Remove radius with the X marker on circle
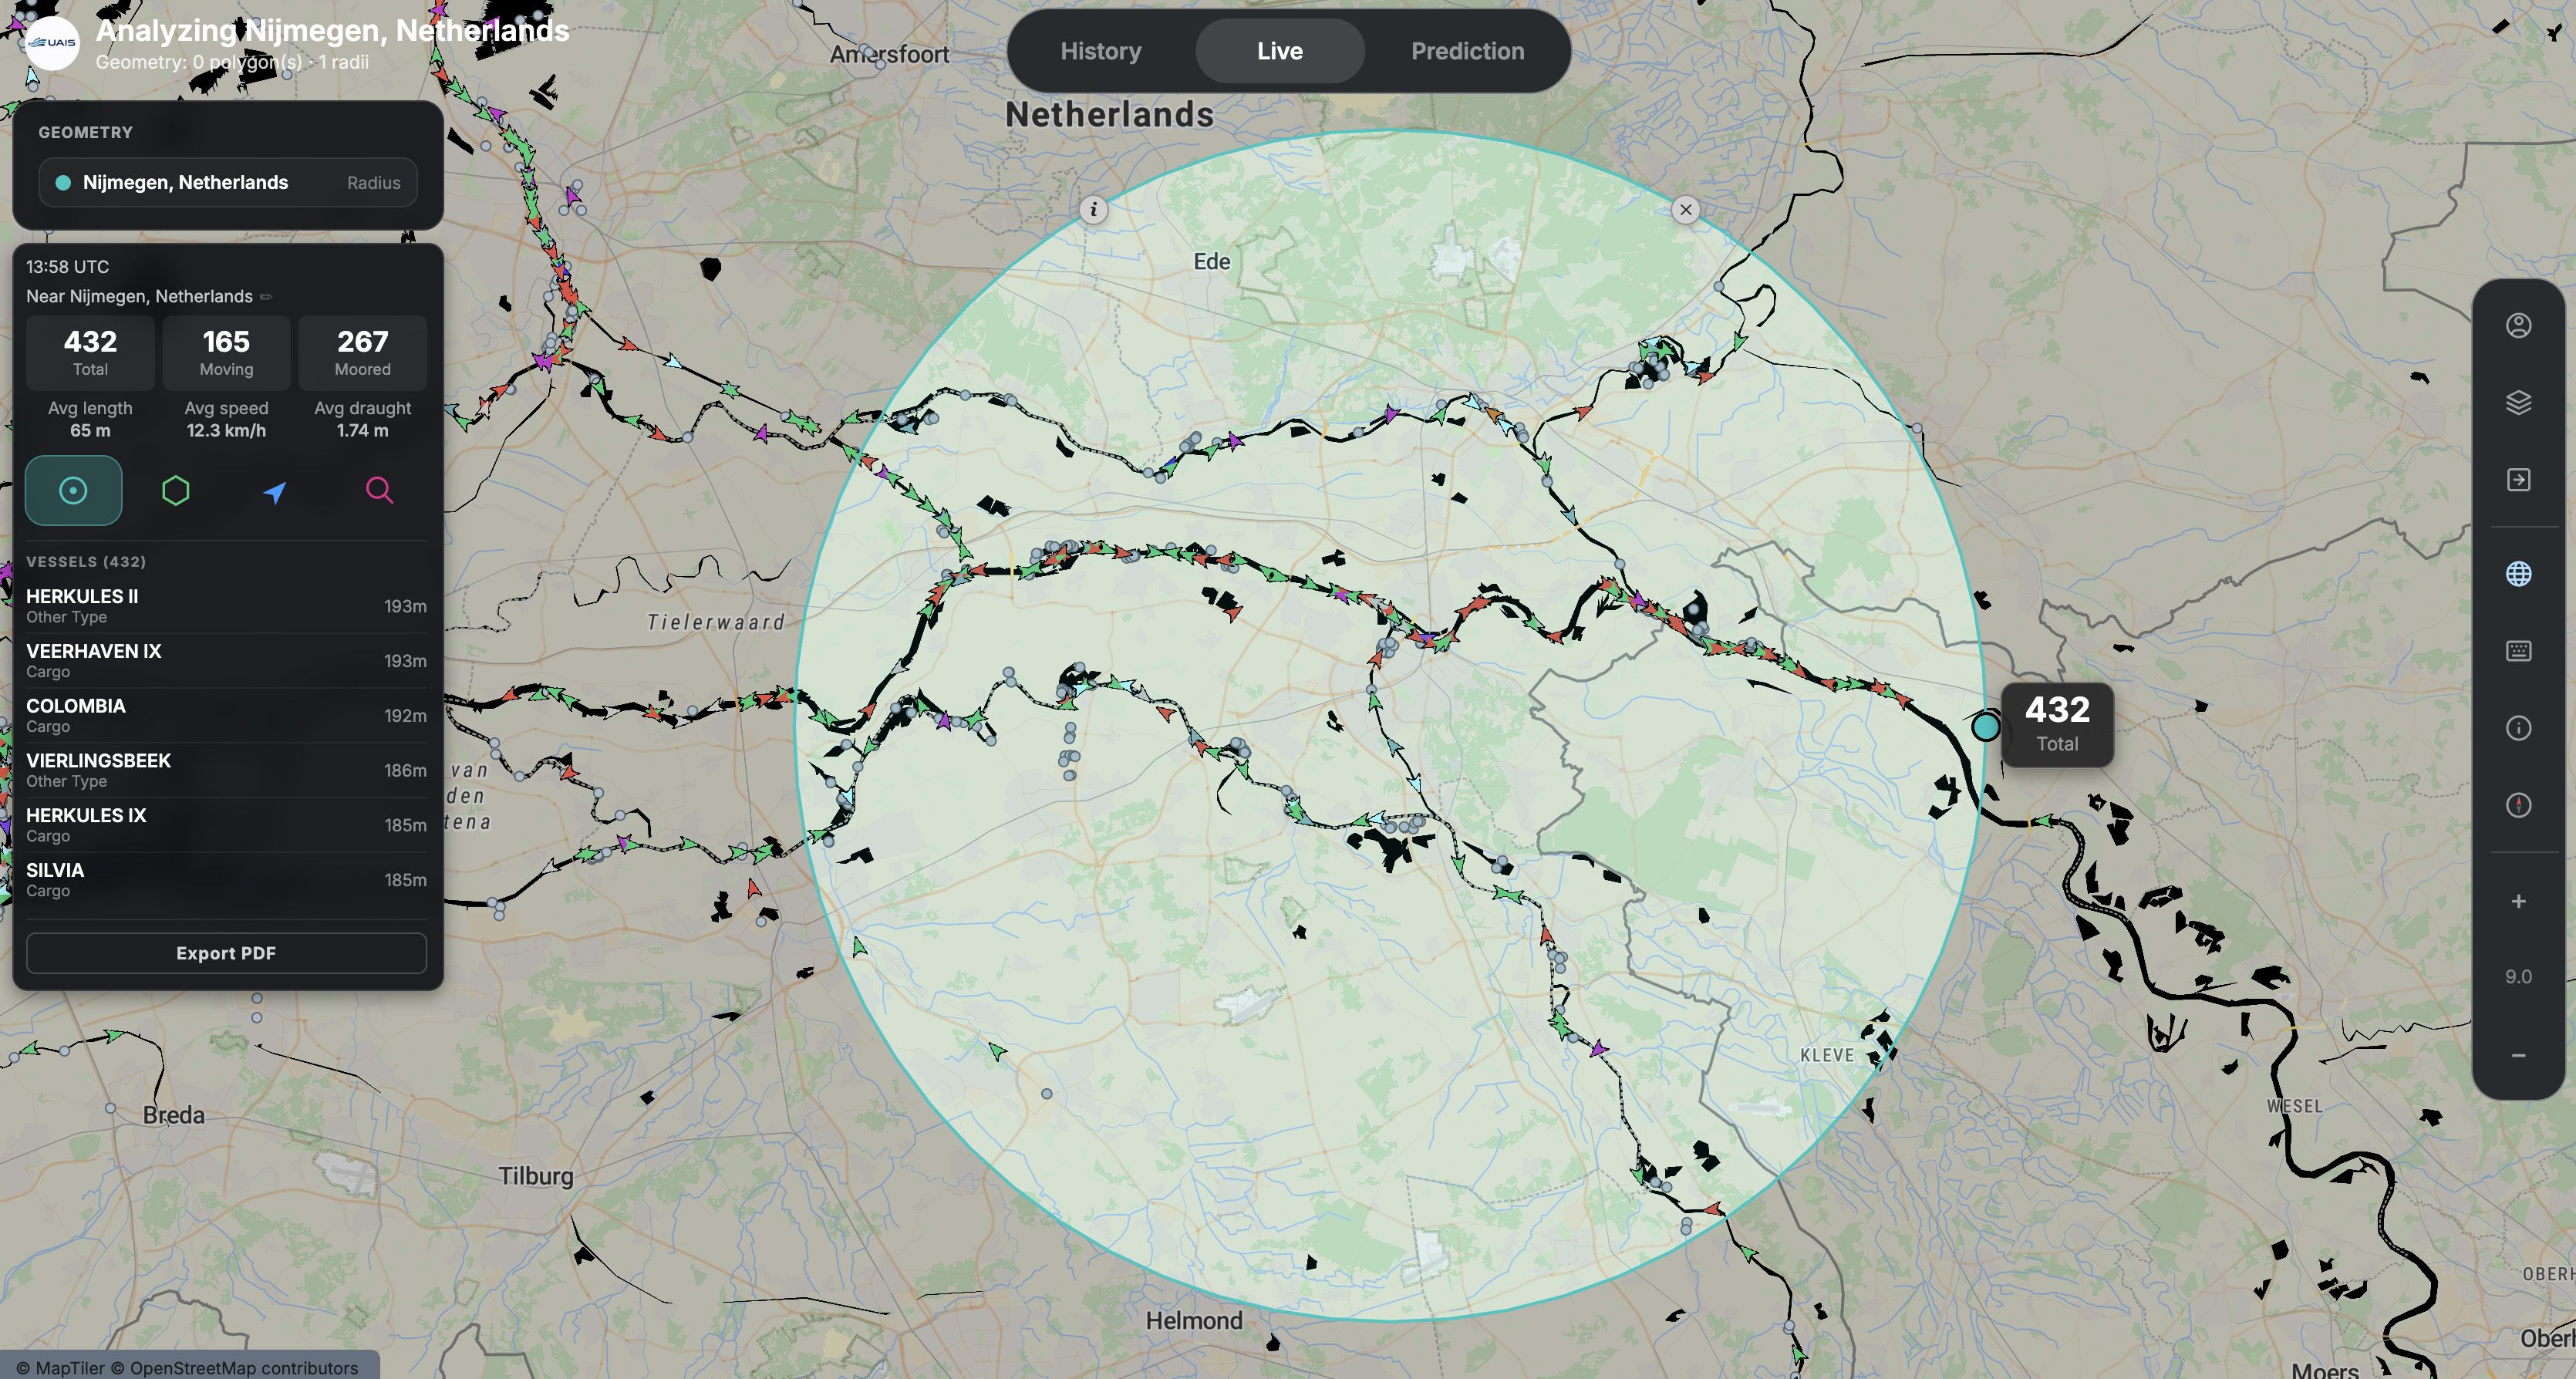2576x1379 pixels. [x=1685, y=209]
